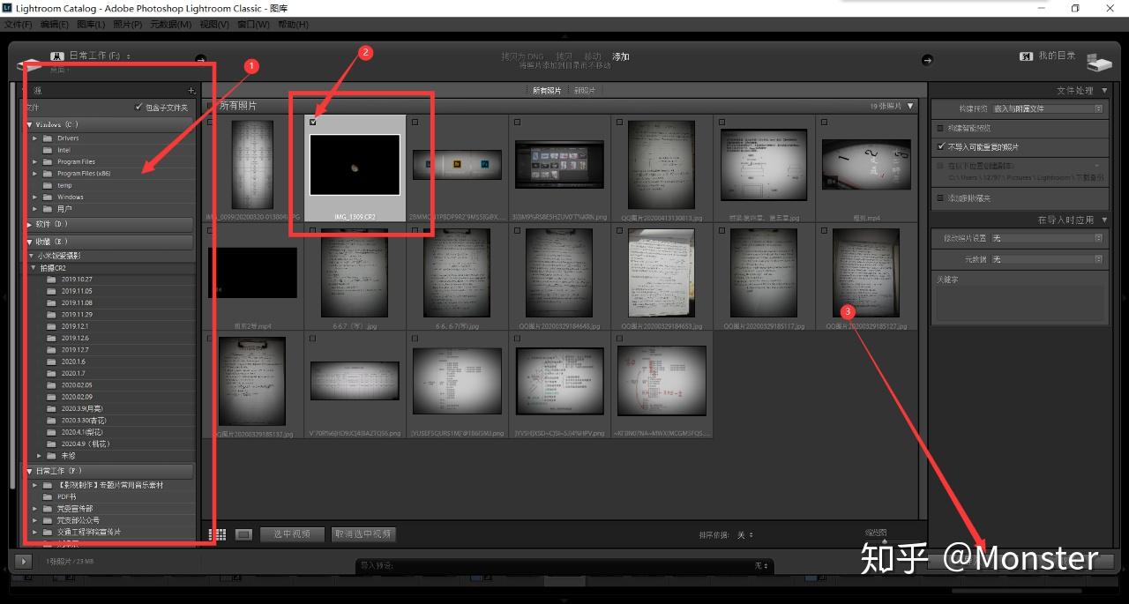This screenshot has height=604, width=1129.
Task: Open 文件(F) menu
Action: (x=19, y=25)
